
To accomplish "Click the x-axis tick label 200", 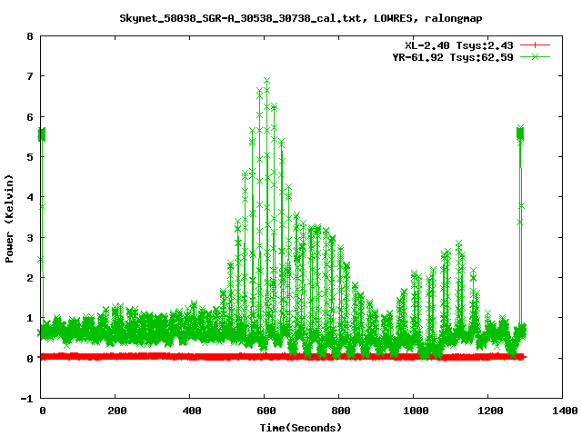I will (117, 411).
